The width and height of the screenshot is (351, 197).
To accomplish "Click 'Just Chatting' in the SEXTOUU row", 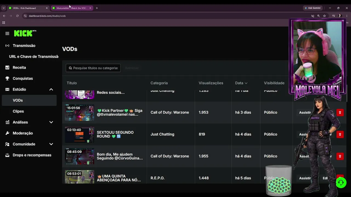I will (162, 134).
